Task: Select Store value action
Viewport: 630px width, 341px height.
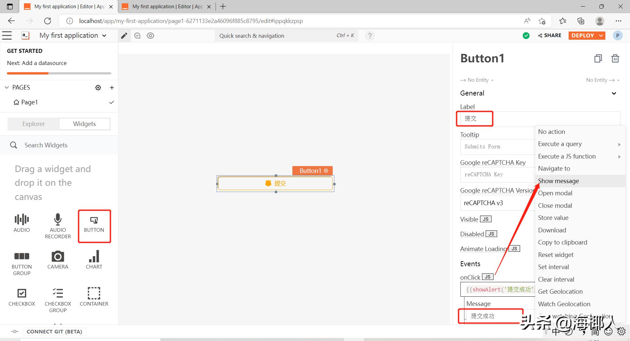Action: (x=580, y=218)
